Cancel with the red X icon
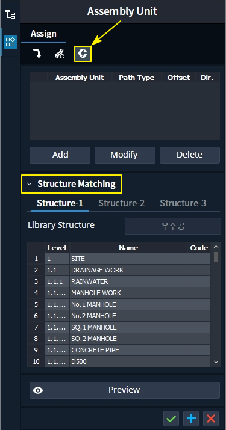 coord(211,418)
